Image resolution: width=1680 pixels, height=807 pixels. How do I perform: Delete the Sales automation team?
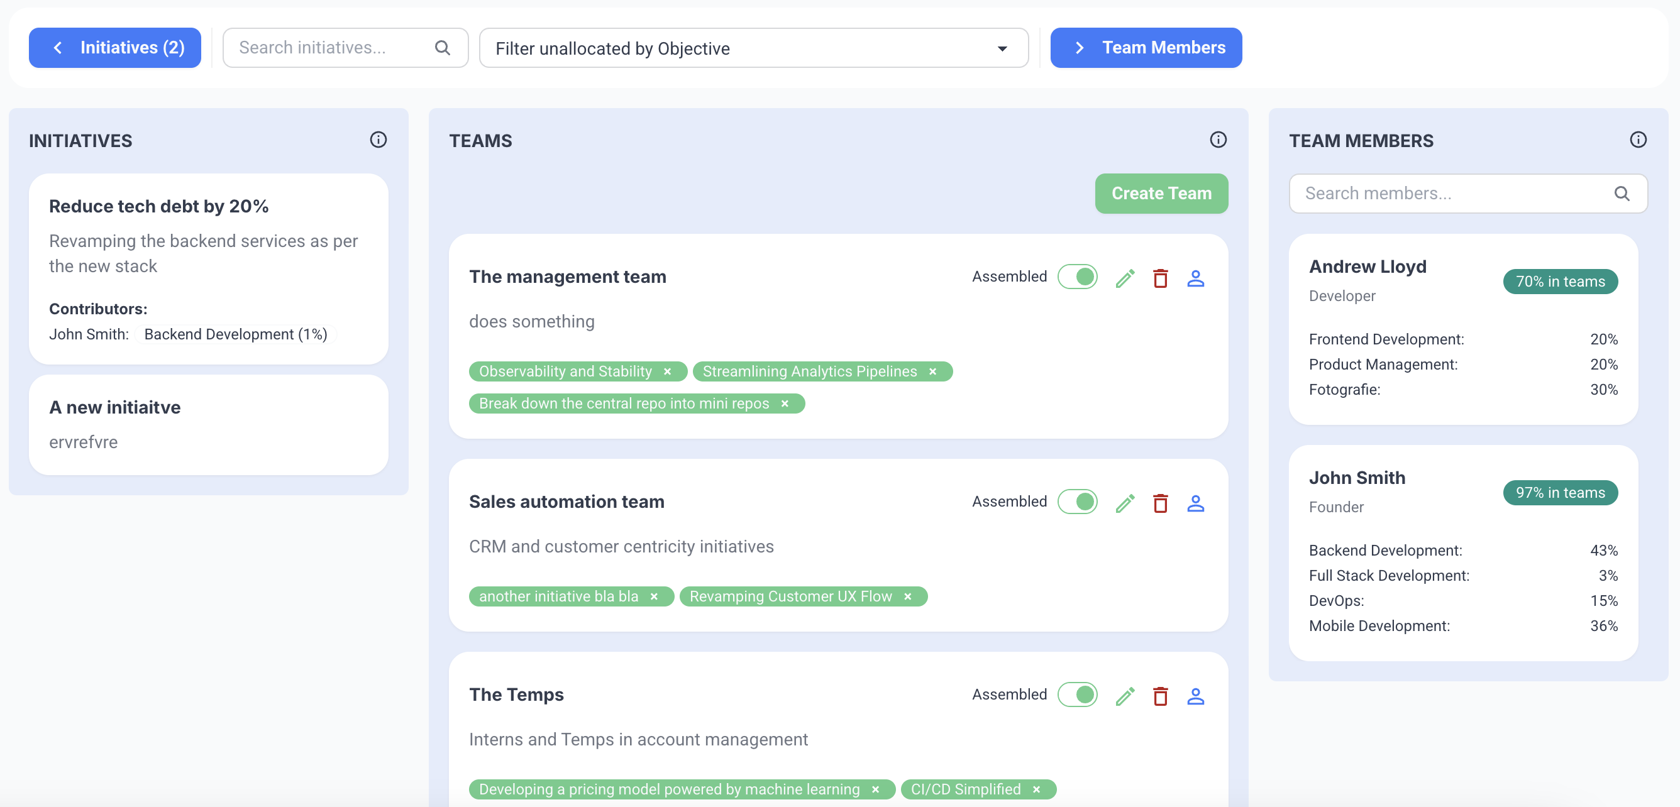click(1159, 503)
